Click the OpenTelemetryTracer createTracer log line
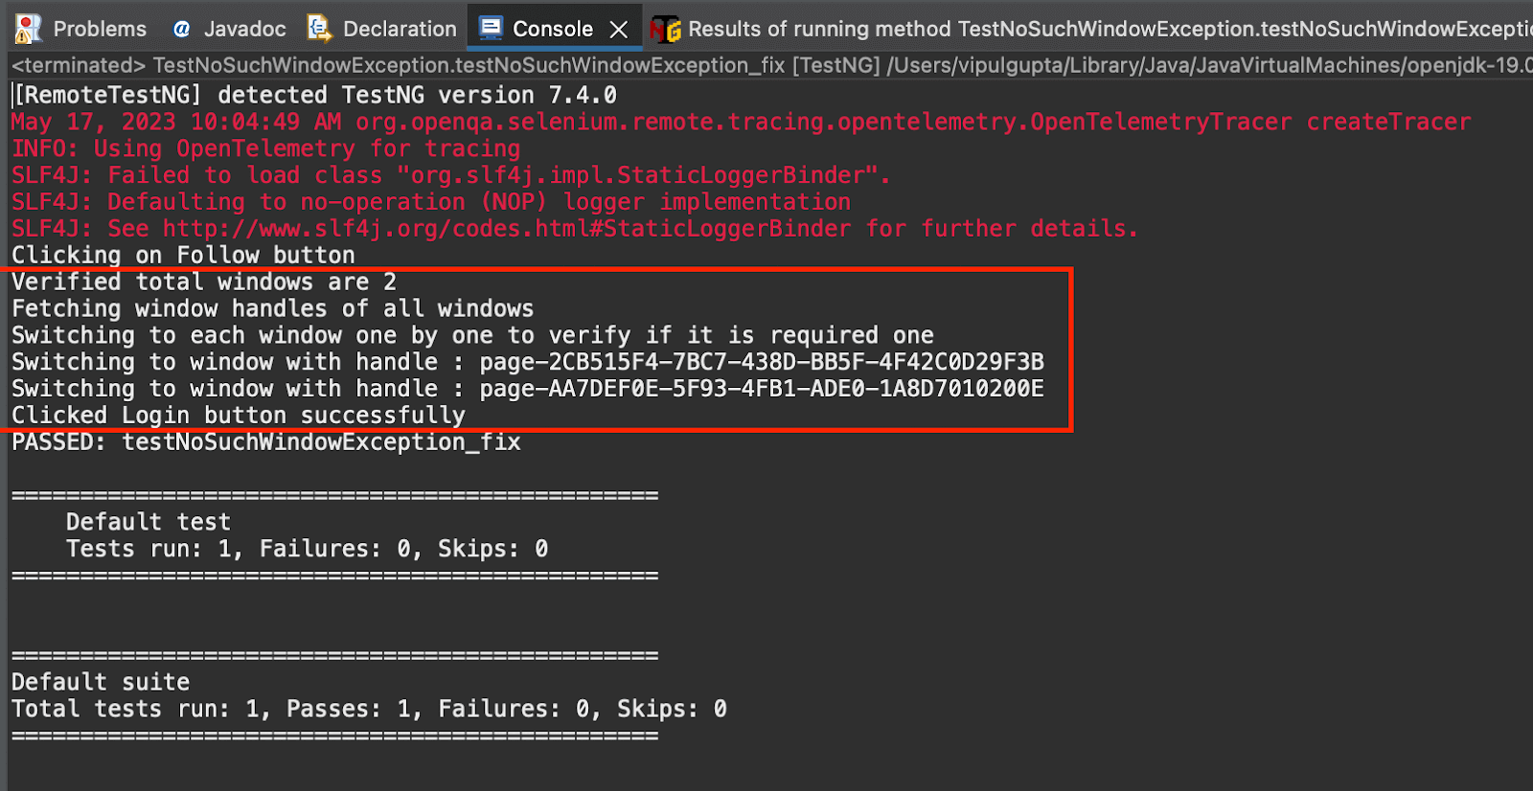Screen dimensions: 1533x791 [741, 122]
